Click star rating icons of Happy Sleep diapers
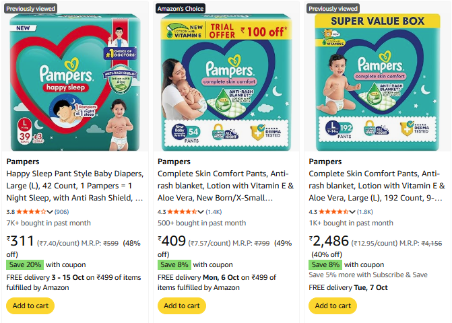The width and height of the screenshot is (452, 323). tap(32, 212)
